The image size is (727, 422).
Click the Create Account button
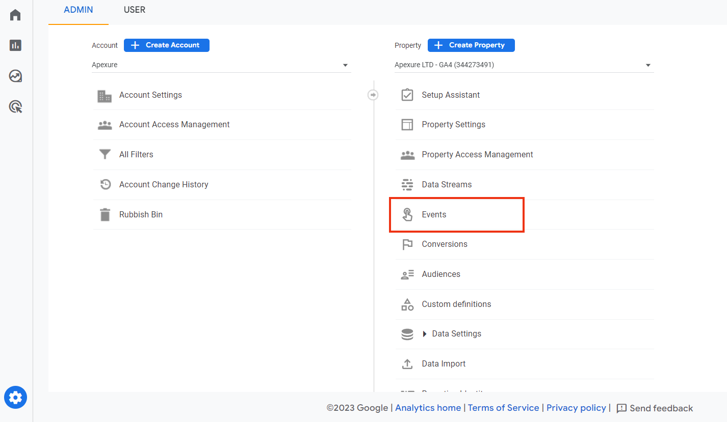[x=167, y=45]
